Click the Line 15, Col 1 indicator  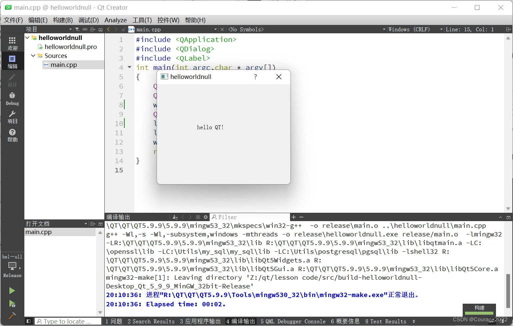pos(470,29)
